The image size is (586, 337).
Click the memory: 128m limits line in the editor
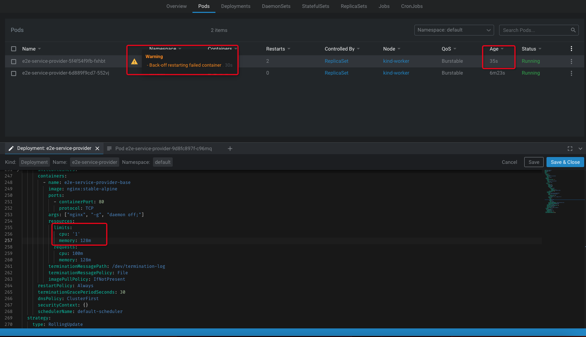pyautogui.click(x=75, y=241)
